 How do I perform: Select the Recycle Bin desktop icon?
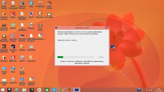pos(13,80)
